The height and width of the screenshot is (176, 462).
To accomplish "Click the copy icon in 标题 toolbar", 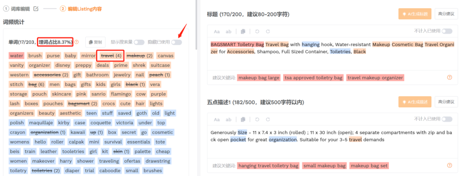I will tap(243, 32).
